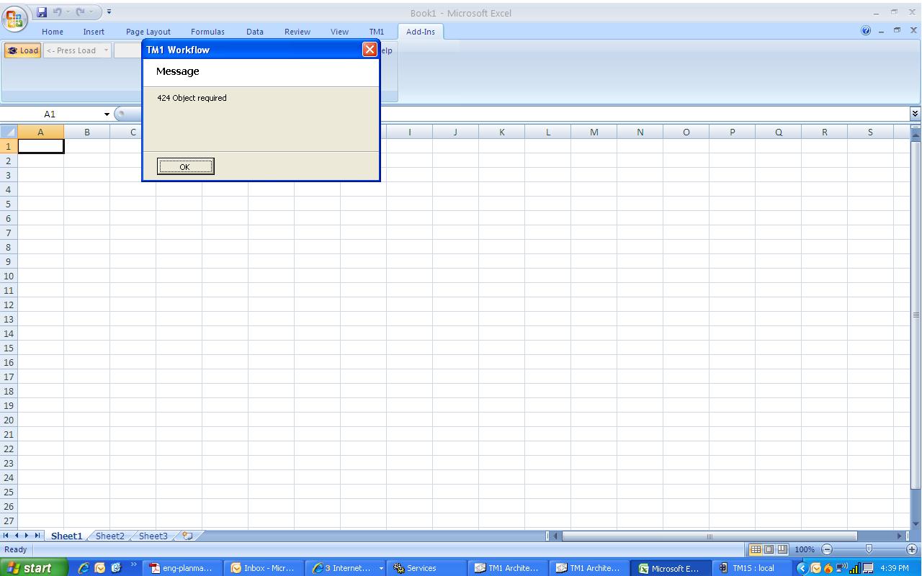This screenshot has width=922, height=576.
Task: Select column B header
Action: tap(87, 132)
